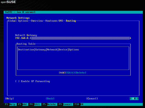Click F3 Add in function key bar
Screen dimensions: 145x108
click(22, 104)
